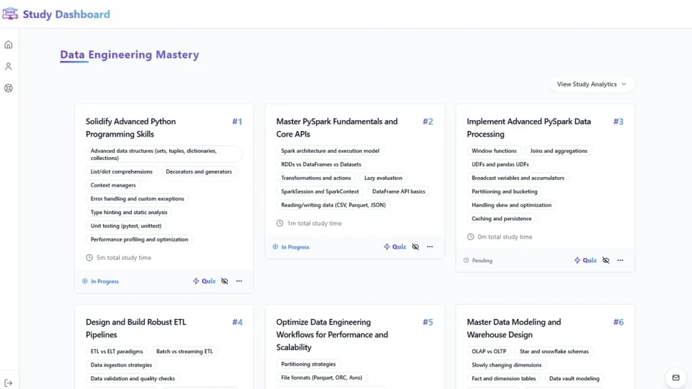Select the 'Decorators and generators' topic tag
The image size is (692, 389).
(198, 172)
